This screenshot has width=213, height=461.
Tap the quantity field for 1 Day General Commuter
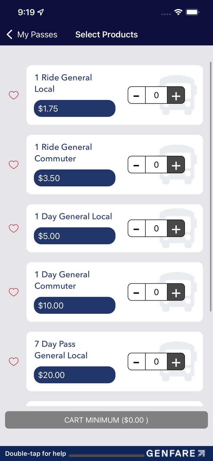(x=156, y=292)
